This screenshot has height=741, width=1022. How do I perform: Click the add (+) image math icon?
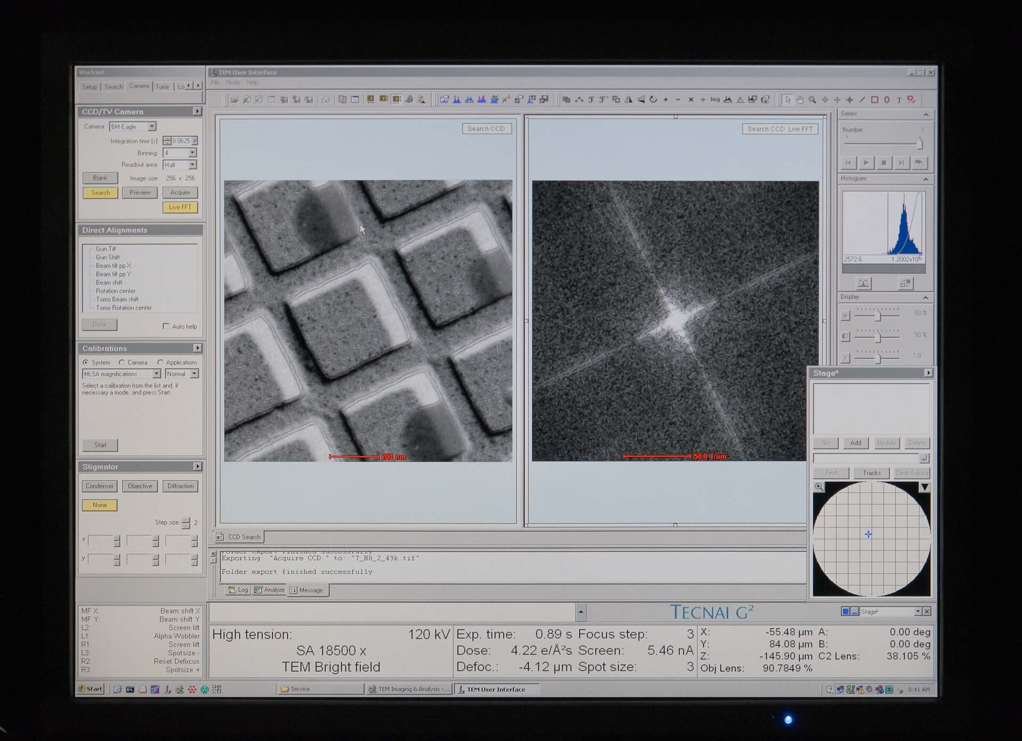(x=666, y=100)
